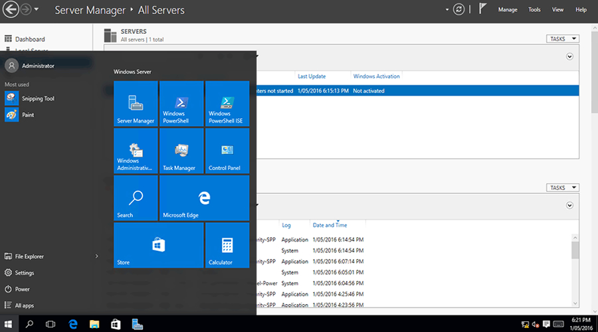
Task: Launch Windows PowerShell ISE tile
Action: click(227, 104)
